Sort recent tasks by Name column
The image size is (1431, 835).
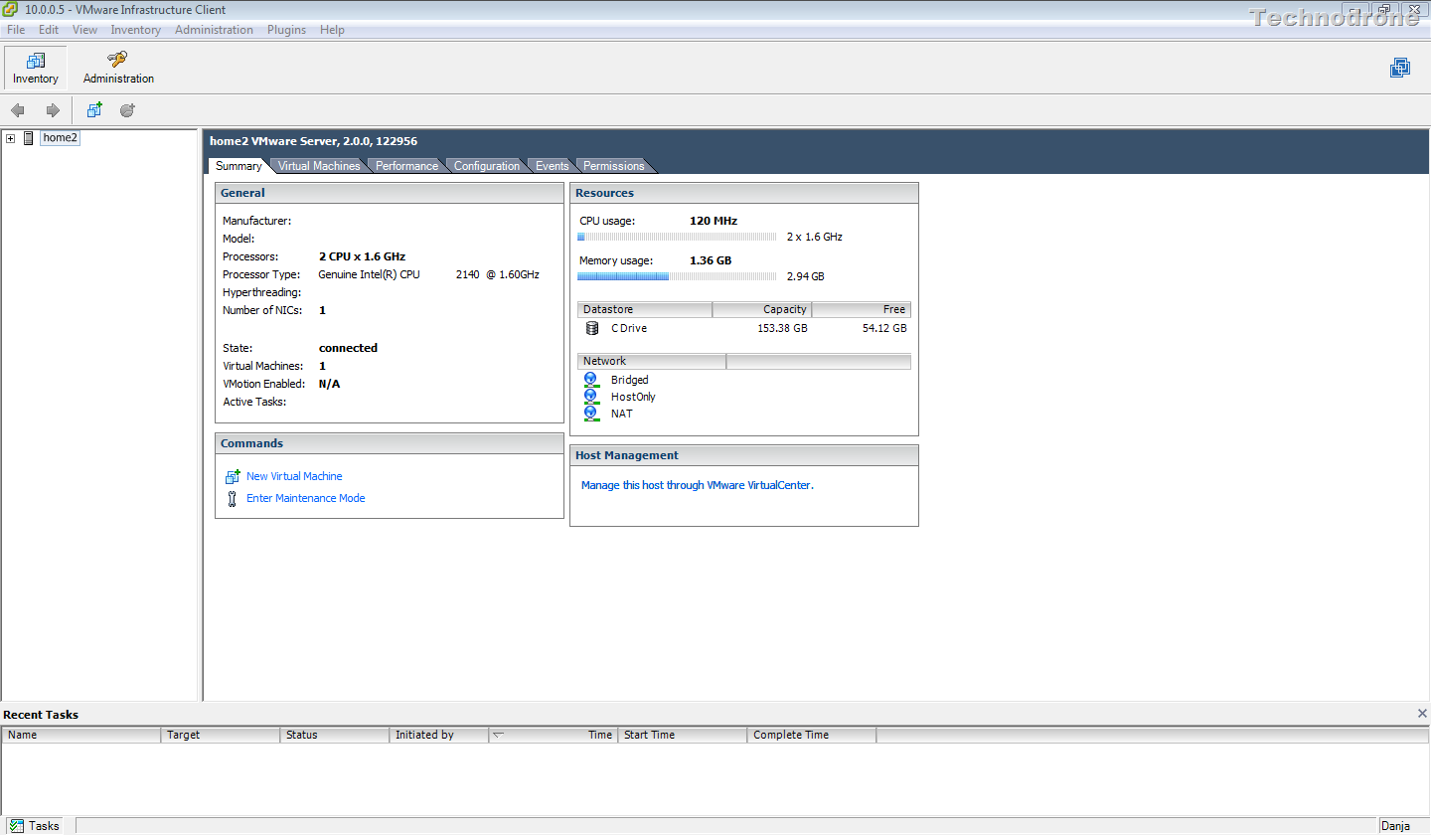[81, 735]
